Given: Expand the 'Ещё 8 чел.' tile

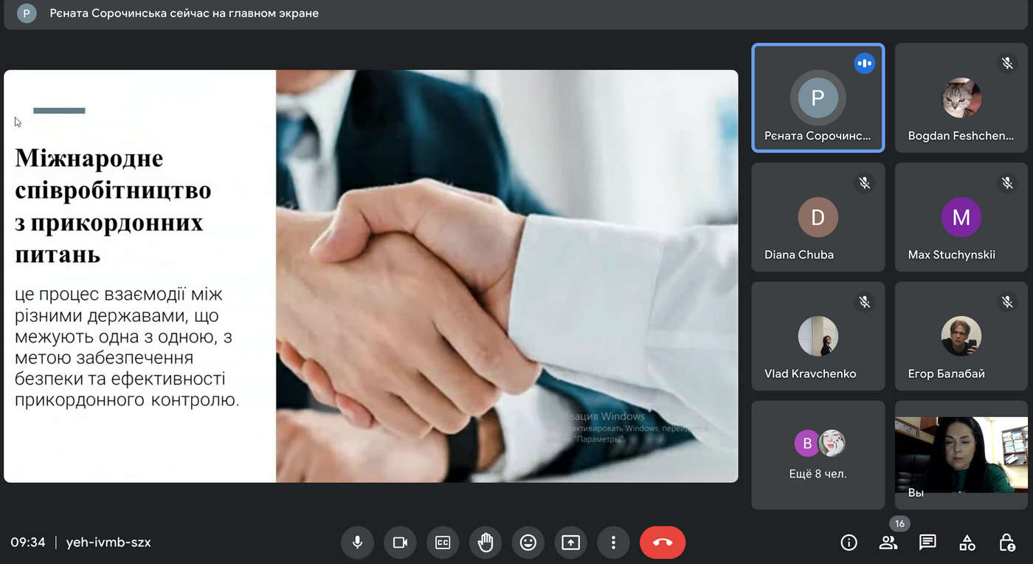Looking at the screenshot, I should tap(818, 455).
